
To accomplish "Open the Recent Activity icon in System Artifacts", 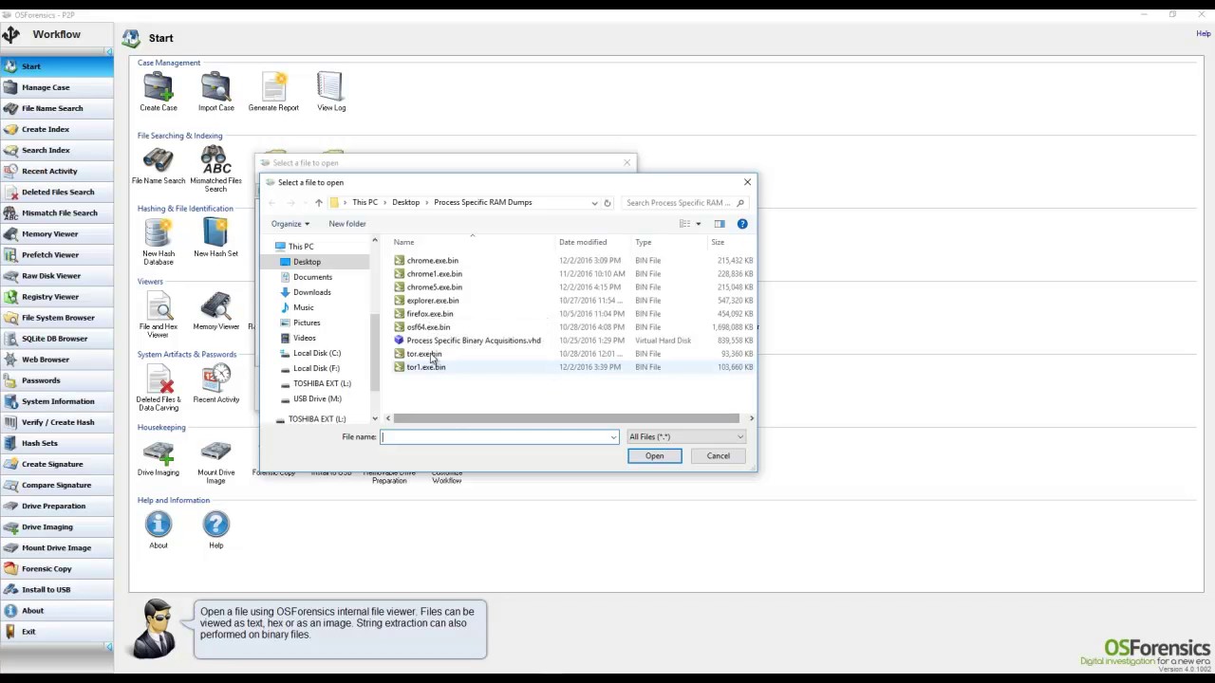I will pos(215,383).
